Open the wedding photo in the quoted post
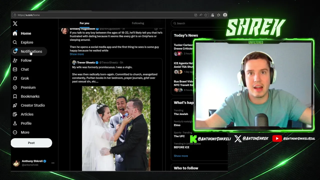This screenshot has width=320, height=180. 116,128
